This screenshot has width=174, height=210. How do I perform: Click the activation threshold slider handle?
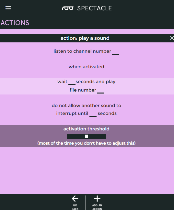pos(87,136)
